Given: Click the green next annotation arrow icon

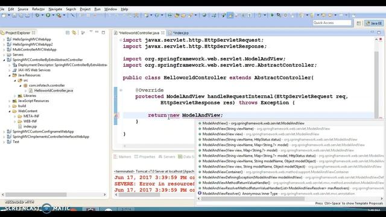Looking at the screenshot, I should coord(272,15).
